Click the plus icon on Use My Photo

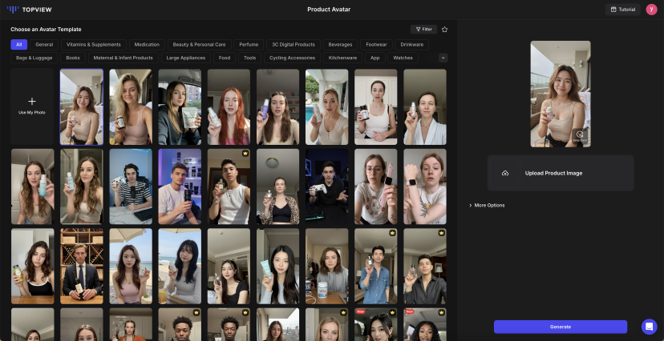(x=32, y=101)
